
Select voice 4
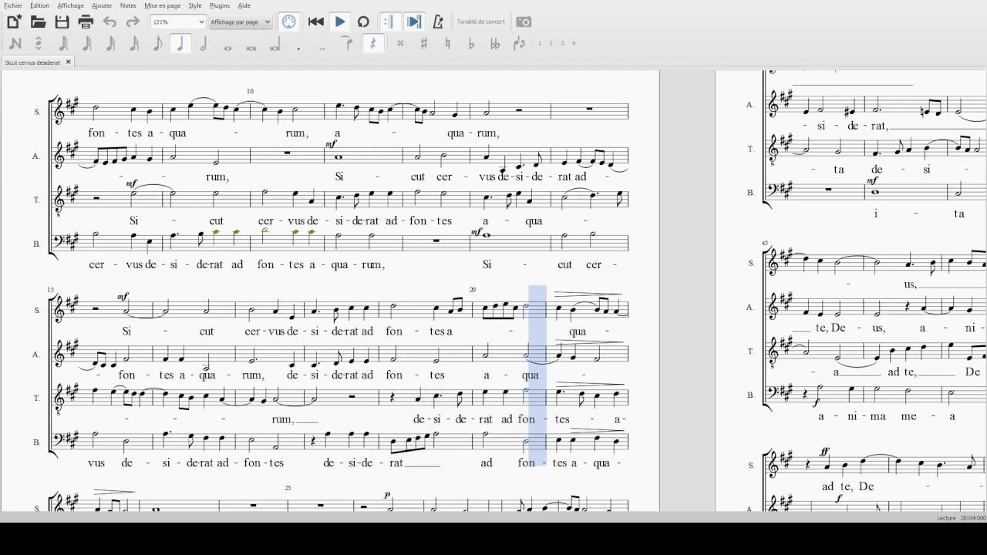(574, 43)
